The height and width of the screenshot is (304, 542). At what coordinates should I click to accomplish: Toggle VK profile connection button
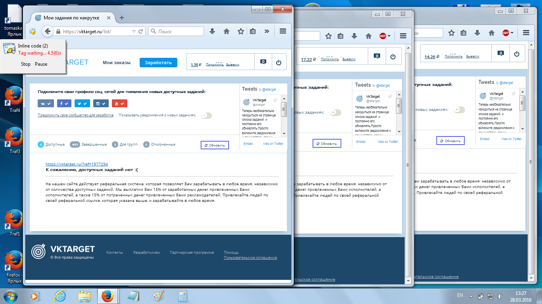tap(46, 103)
